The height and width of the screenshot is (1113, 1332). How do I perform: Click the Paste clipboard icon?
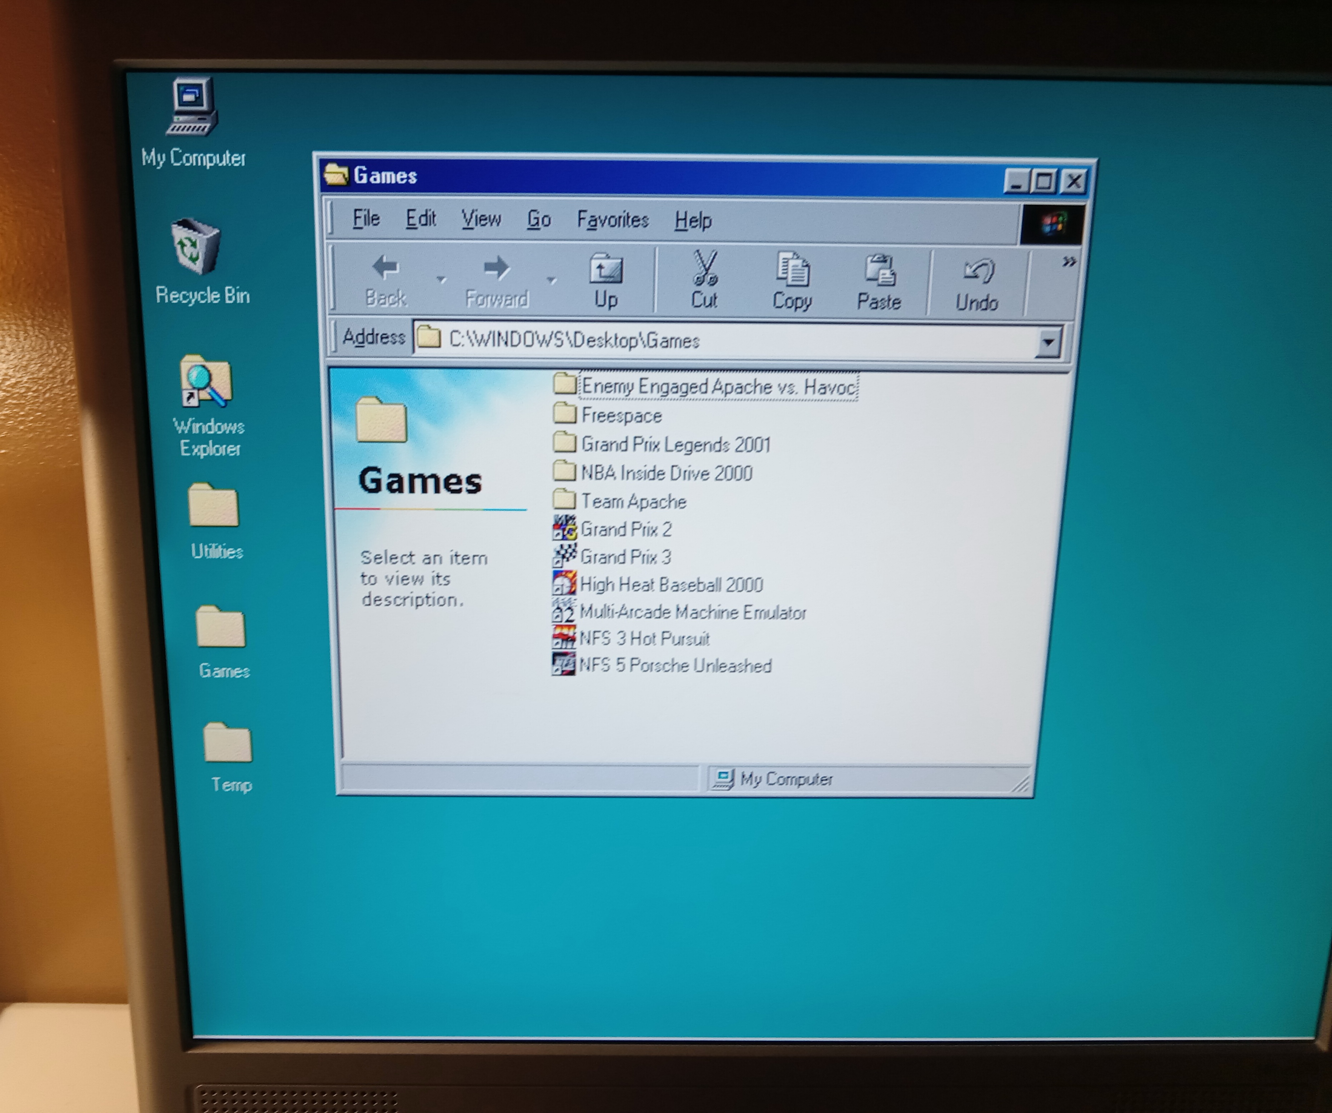880,271
